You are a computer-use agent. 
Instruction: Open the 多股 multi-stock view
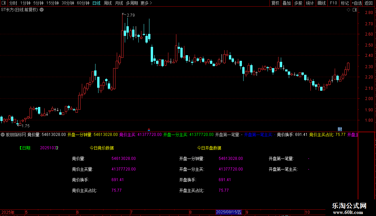click(x=298, y=3)
